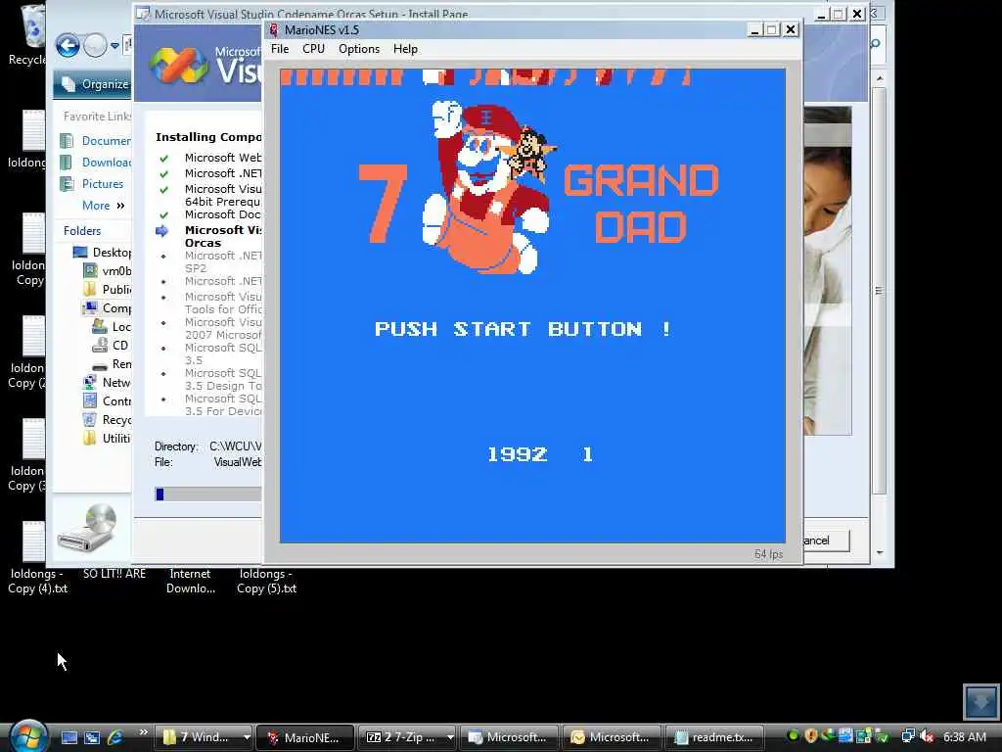Viewport: 1002px width, 752px height.
Task: Click Show Desktop quick launch icon
Action: tap(69, 737)
